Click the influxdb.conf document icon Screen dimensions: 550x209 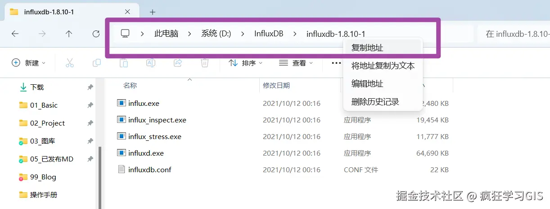[x=121, y=170]
